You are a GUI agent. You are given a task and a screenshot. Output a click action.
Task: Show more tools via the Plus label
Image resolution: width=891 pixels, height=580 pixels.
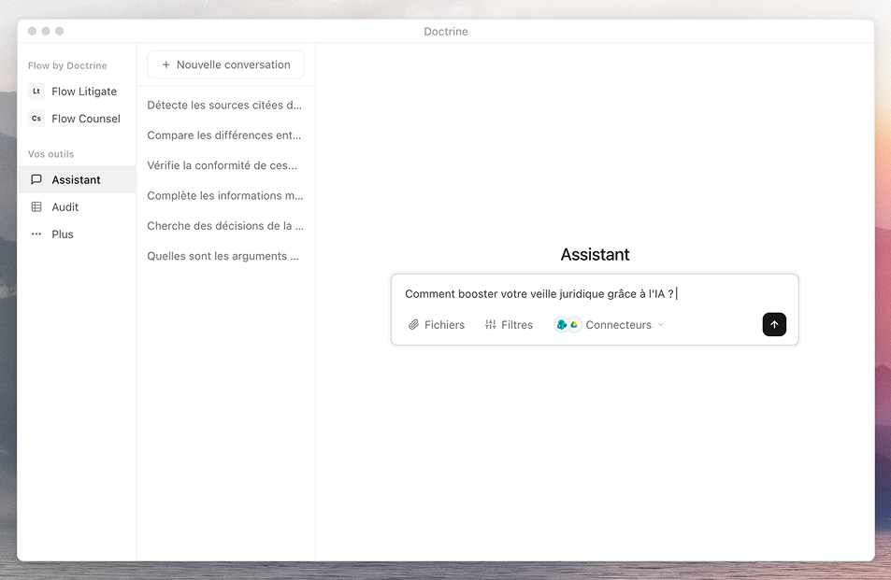63,234
